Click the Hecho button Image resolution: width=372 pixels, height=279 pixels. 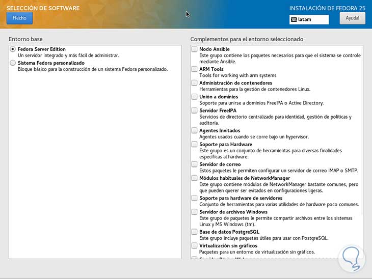coord(19,18)
